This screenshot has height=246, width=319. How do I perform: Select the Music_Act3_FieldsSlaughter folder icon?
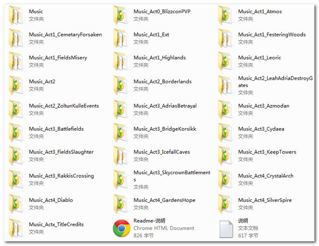tap(16, 156)
